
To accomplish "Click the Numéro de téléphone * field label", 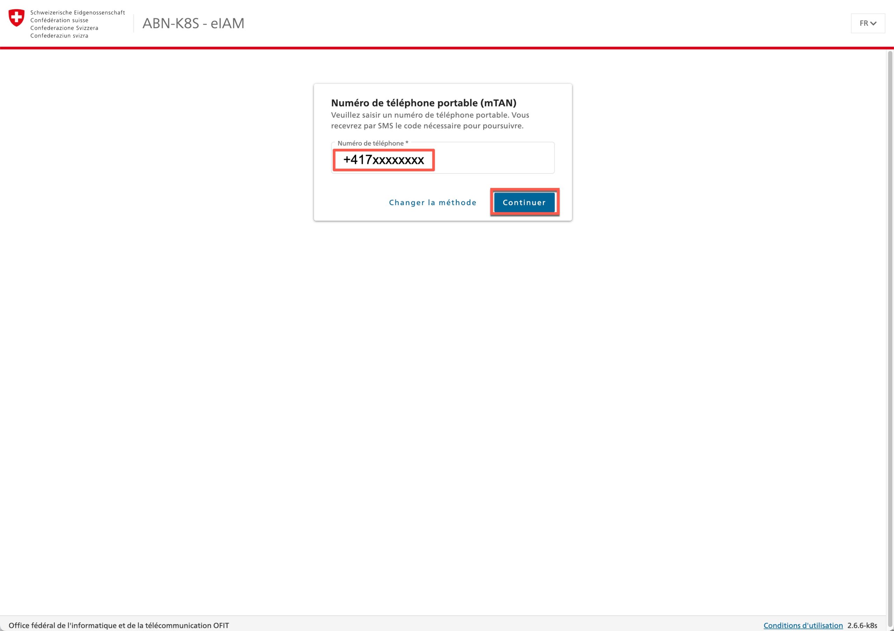I will (x=372, y=143).
